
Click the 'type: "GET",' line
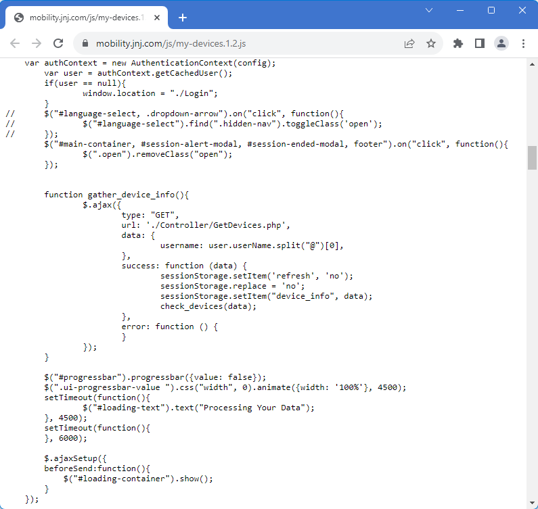click(x=150, y=215)
